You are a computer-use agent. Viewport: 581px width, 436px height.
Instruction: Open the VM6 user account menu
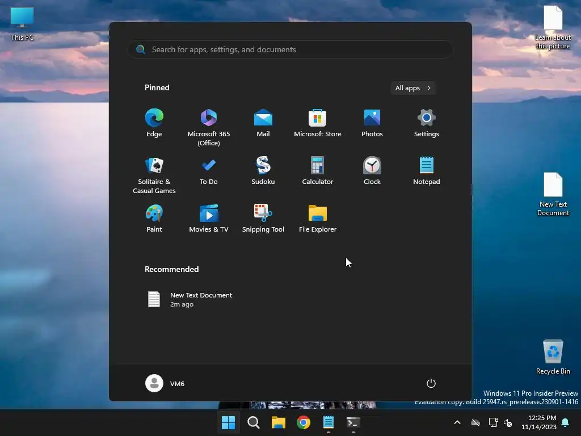coord(165,383)
